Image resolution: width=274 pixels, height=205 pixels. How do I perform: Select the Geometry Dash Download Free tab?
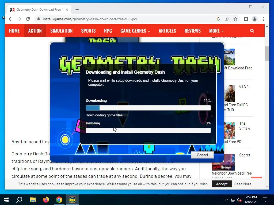tap(39, 10)
